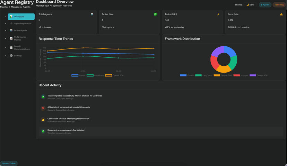Click the green checkmark in Active Now card
The image size is (287, 166).
155,14
